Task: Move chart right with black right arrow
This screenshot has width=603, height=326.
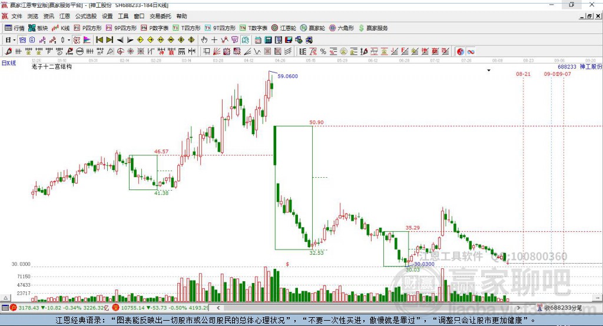Action: [130, 40]
